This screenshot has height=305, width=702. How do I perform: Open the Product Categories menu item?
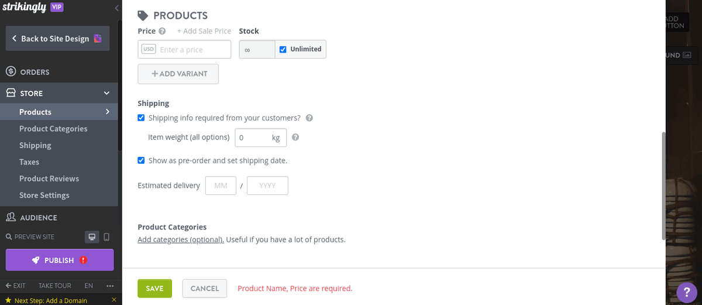pyautogui.click(x=53, y=129)
